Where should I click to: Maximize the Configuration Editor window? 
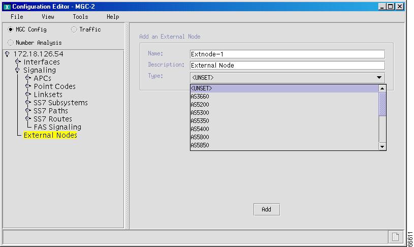pyautogui.click(x=391, y=7)
